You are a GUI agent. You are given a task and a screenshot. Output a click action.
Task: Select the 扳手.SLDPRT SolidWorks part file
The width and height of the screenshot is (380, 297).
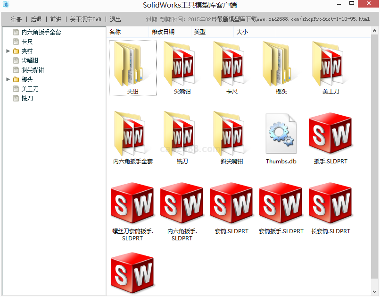pos(330,134)
